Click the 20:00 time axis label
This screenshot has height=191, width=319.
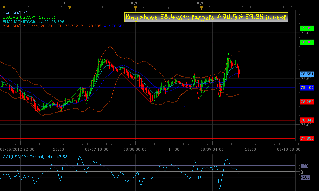click(58, 149)
